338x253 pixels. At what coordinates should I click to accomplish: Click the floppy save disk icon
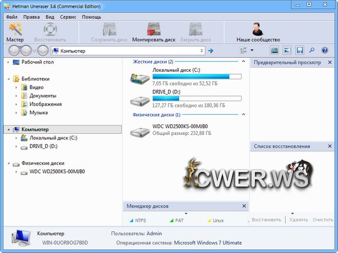(x=300, y=51)
